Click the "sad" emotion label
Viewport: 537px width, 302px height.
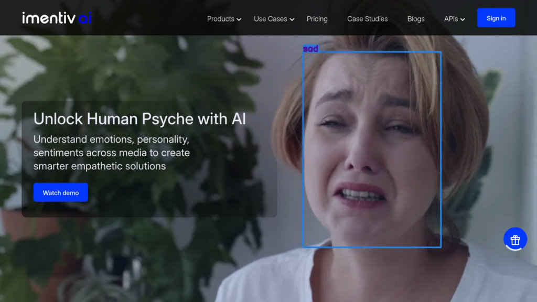point(310,49)
